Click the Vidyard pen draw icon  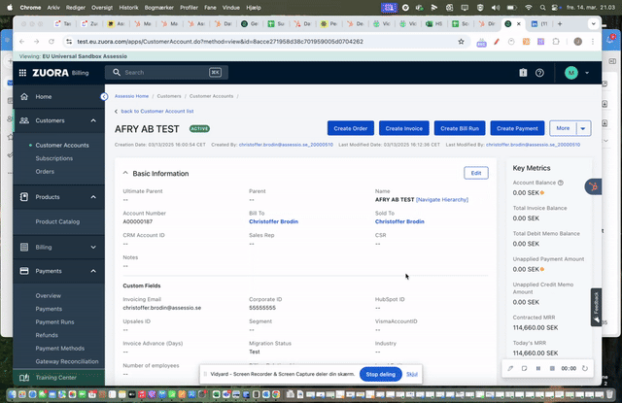pyautogui.click(x=510, y=368)
